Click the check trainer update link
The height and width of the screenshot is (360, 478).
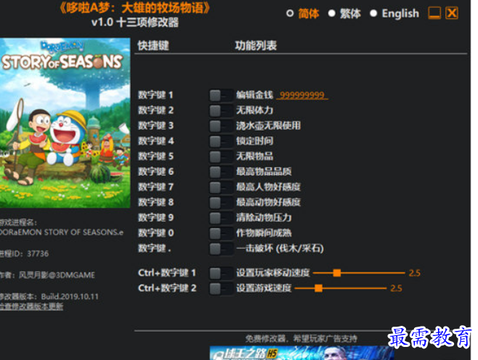tap(31, 306)
